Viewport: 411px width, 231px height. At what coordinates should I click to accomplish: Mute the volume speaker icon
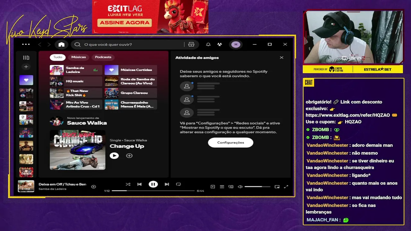(240, 187)
